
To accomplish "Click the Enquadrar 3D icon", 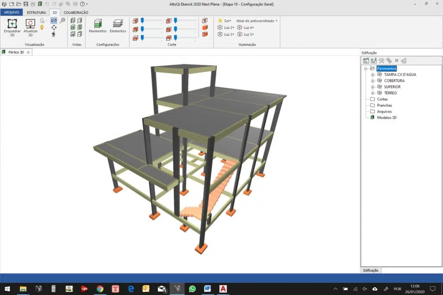I will click(12, 24).
